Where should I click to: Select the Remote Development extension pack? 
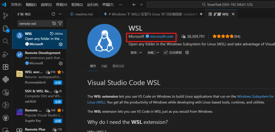[x=39, y=58]
